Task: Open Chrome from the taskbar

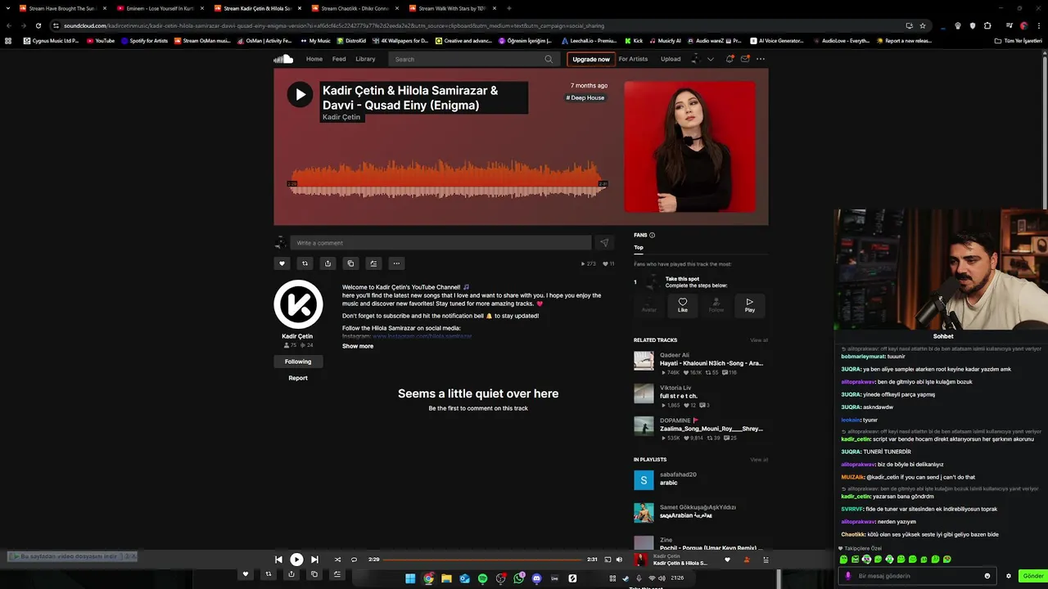Action: click(428, 578)
